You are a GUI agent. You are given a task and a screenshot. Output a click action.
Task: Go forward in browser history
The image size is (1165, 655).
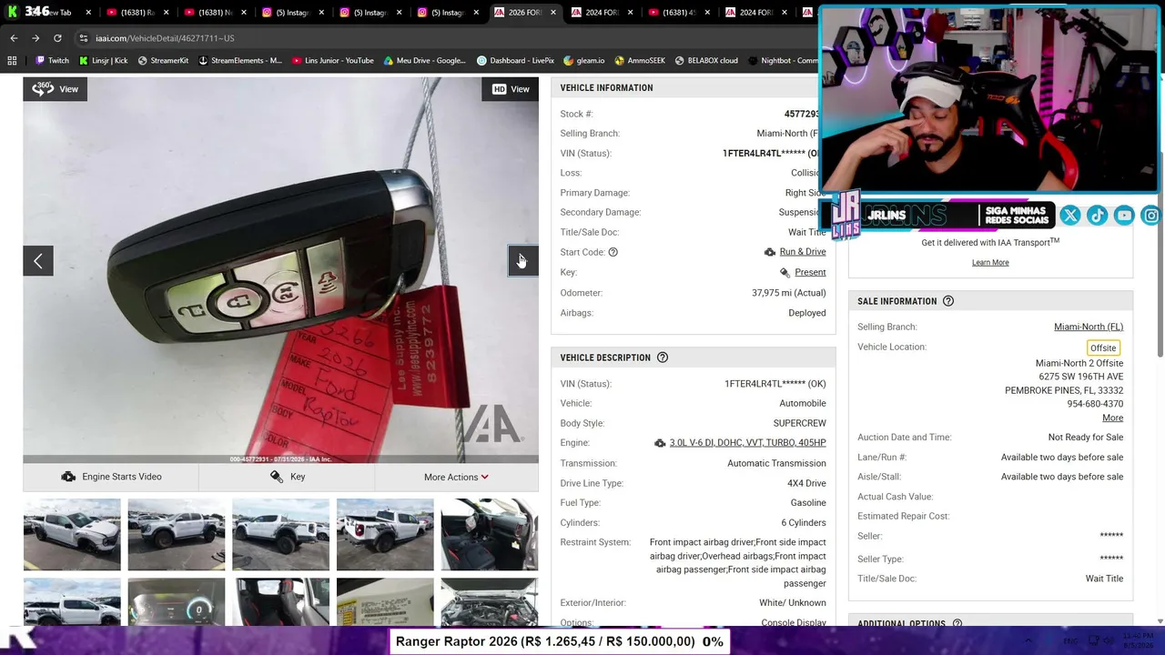[x=35, y=38]
